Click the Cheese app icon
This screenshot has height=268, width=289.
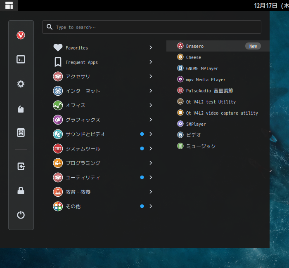pyautogui.click(x=180, y=57)
